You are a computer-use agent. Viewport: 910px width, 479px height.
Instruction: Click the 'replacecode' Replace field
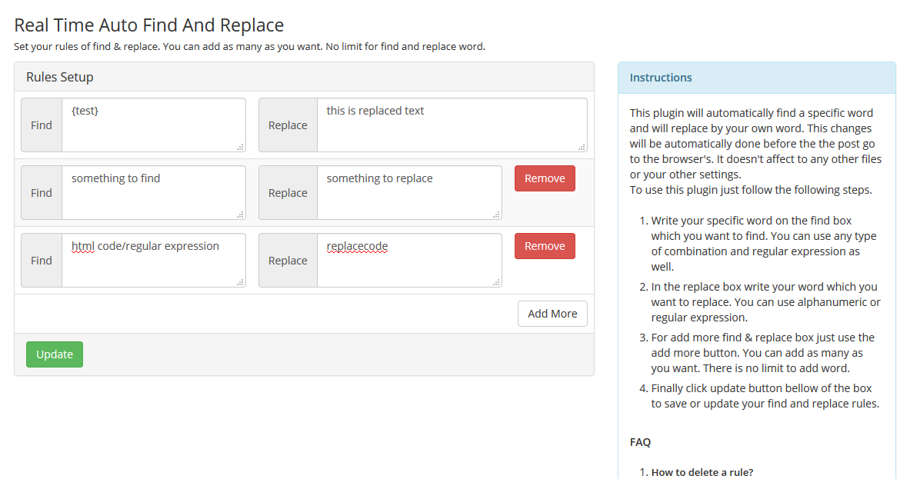(409, 260)
